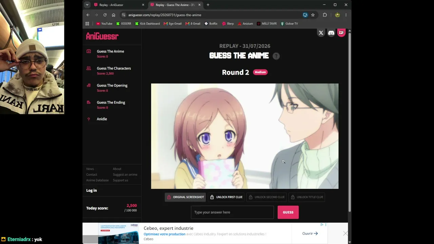
Task: Open Guess The Anime game mode
Action: click(110, 51)
